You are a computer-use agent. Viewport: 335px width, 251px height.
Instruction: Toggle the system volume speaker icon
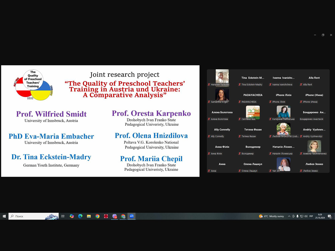pyautogui.click(x=306, y=216)
